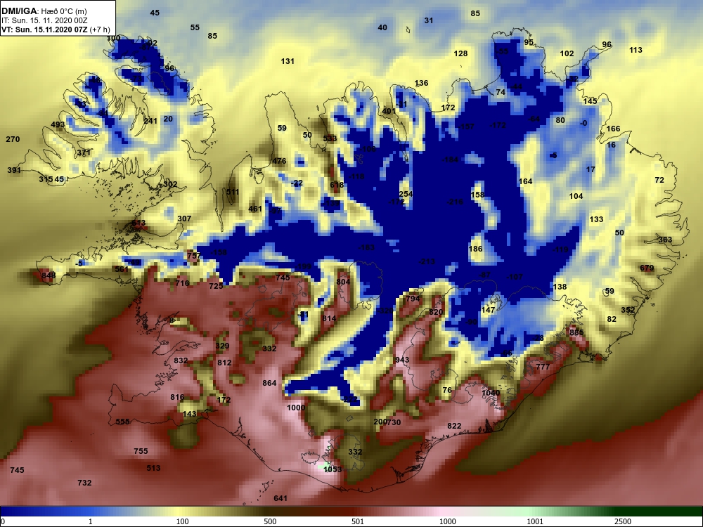This screenshot has height=527, width=703.
Task: Select the map value "618"
Action: (x=337, y=185)
